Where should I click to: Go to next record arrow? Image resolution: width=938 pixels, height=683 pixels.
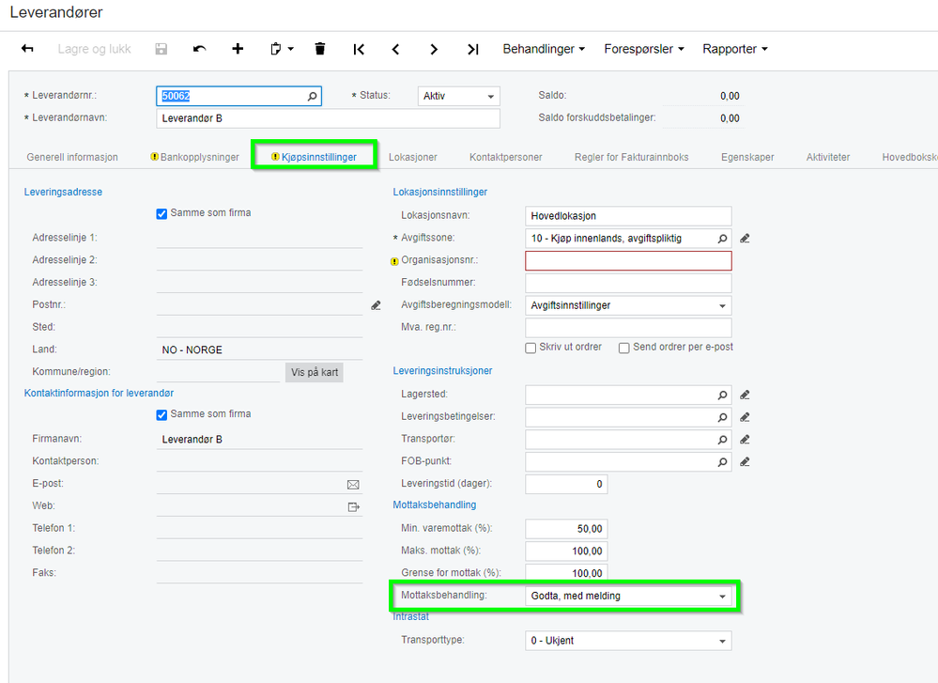tap(434, 49)
